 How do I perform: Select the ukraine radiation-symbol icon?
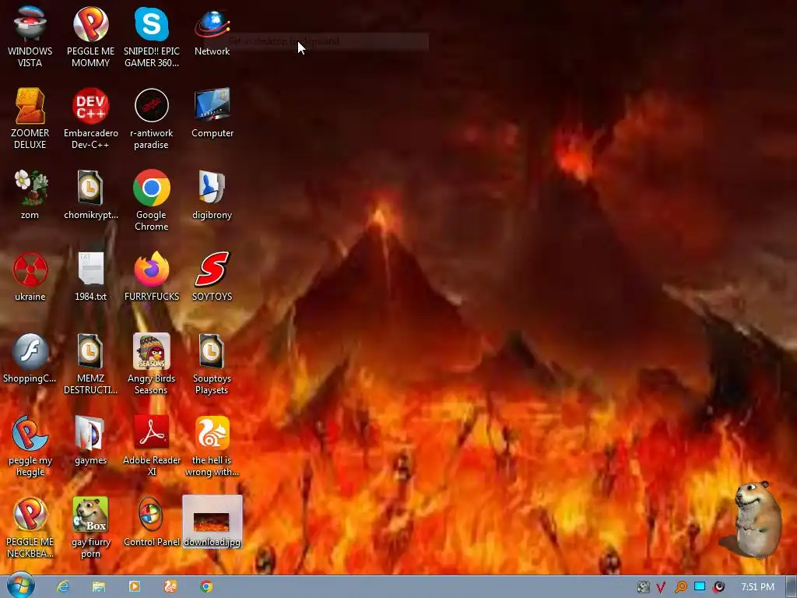[30, 276]
